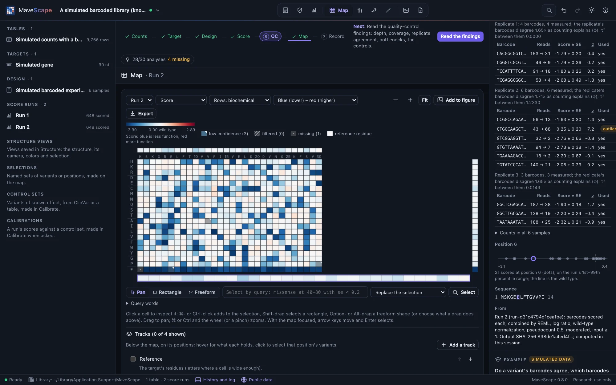Image resolution: width=616 pixels, height=385 pixels.
Task: Go to the Counts step
Action: point(136,36)
